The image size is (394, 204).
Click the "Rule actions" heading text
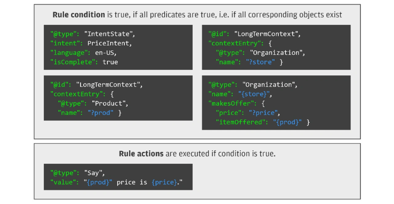(x=141, y=154)
